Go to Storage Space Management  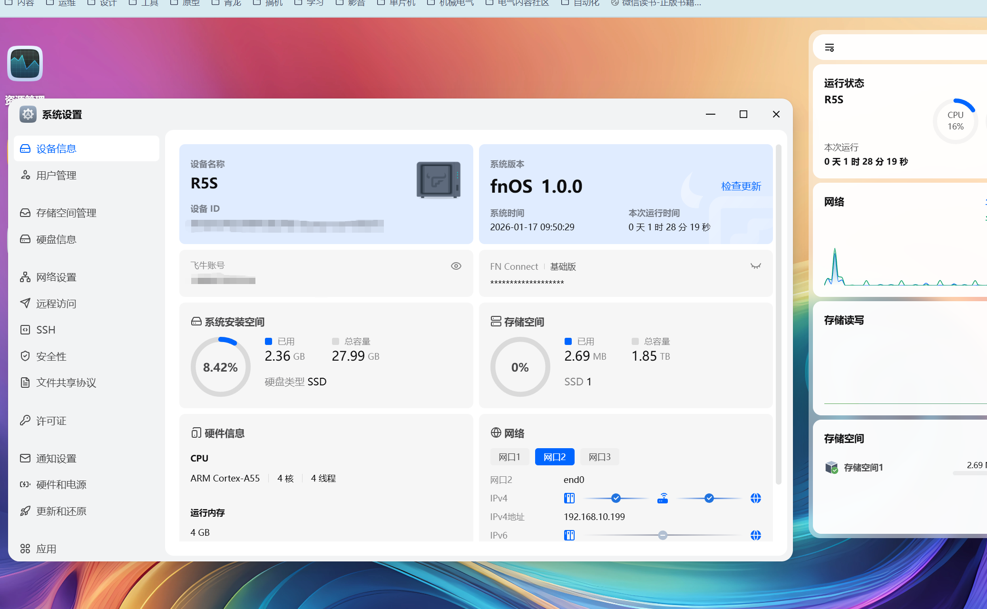tap(66, 213)
